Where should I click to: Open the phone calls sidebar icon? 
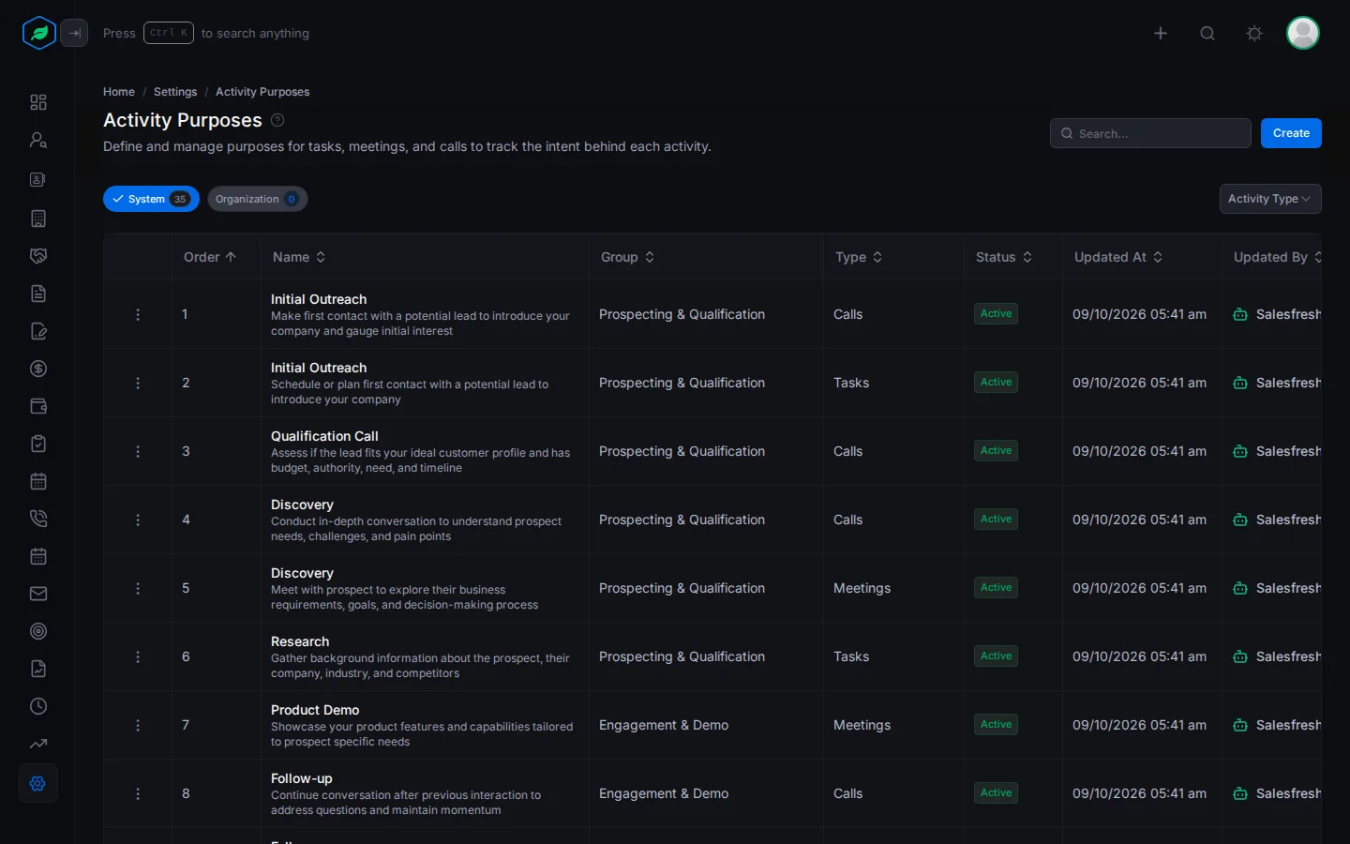(x=38, y=519)
